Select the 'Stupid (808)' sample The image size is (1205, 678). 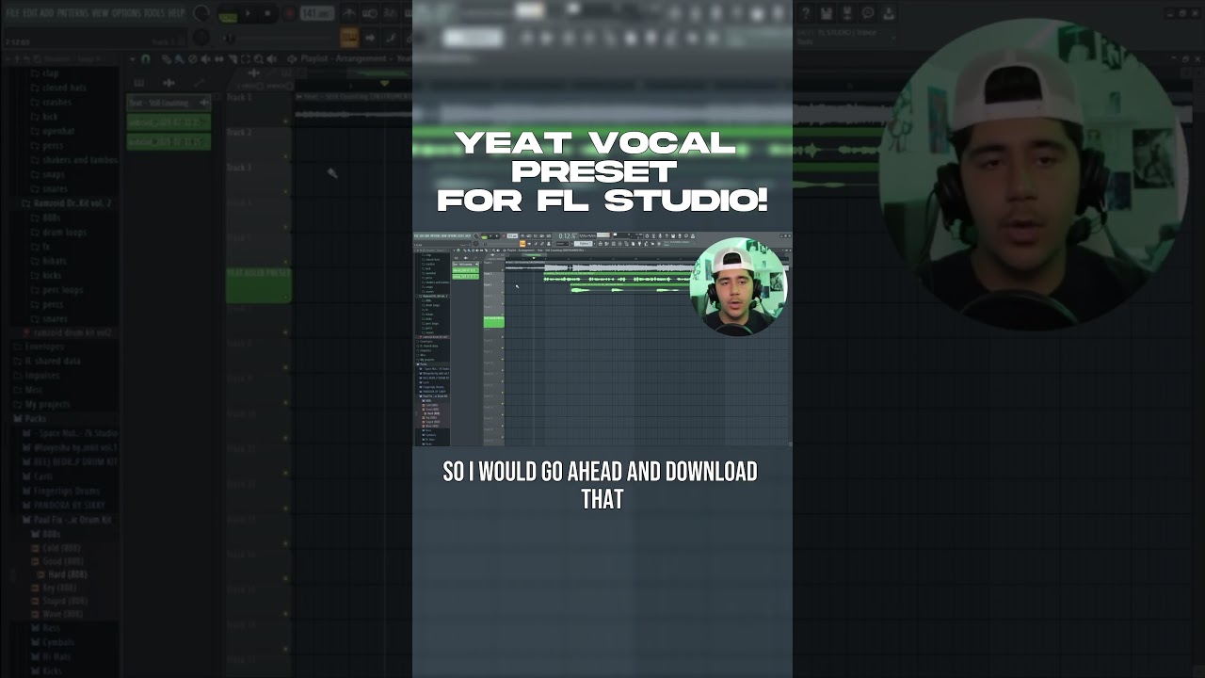tap(61, 601)
